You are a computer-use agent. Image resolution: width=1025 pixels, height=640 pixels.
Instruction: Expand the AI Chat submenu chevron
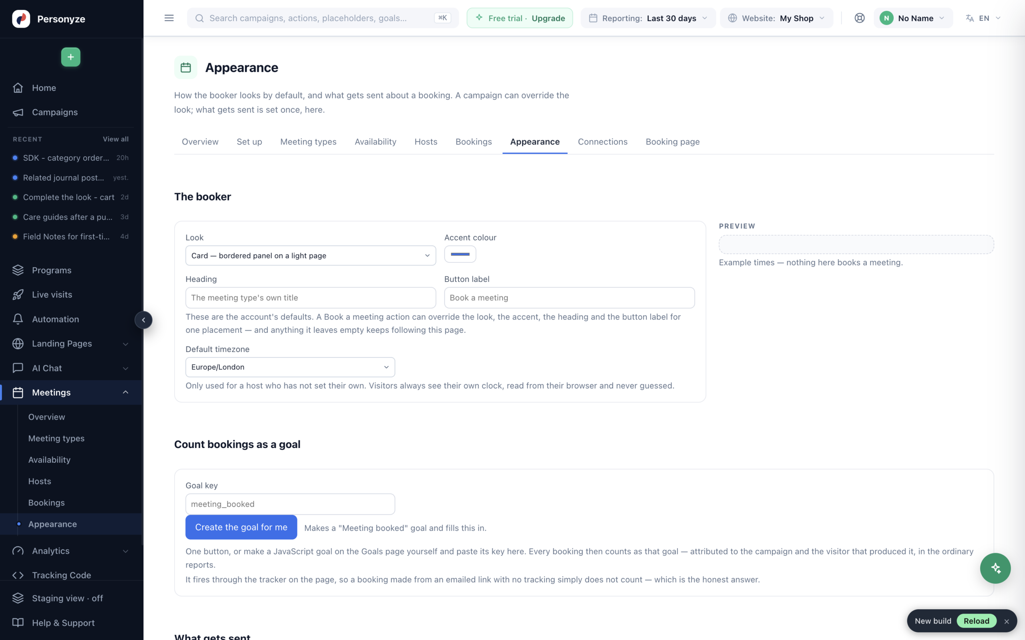coord(125,369)
